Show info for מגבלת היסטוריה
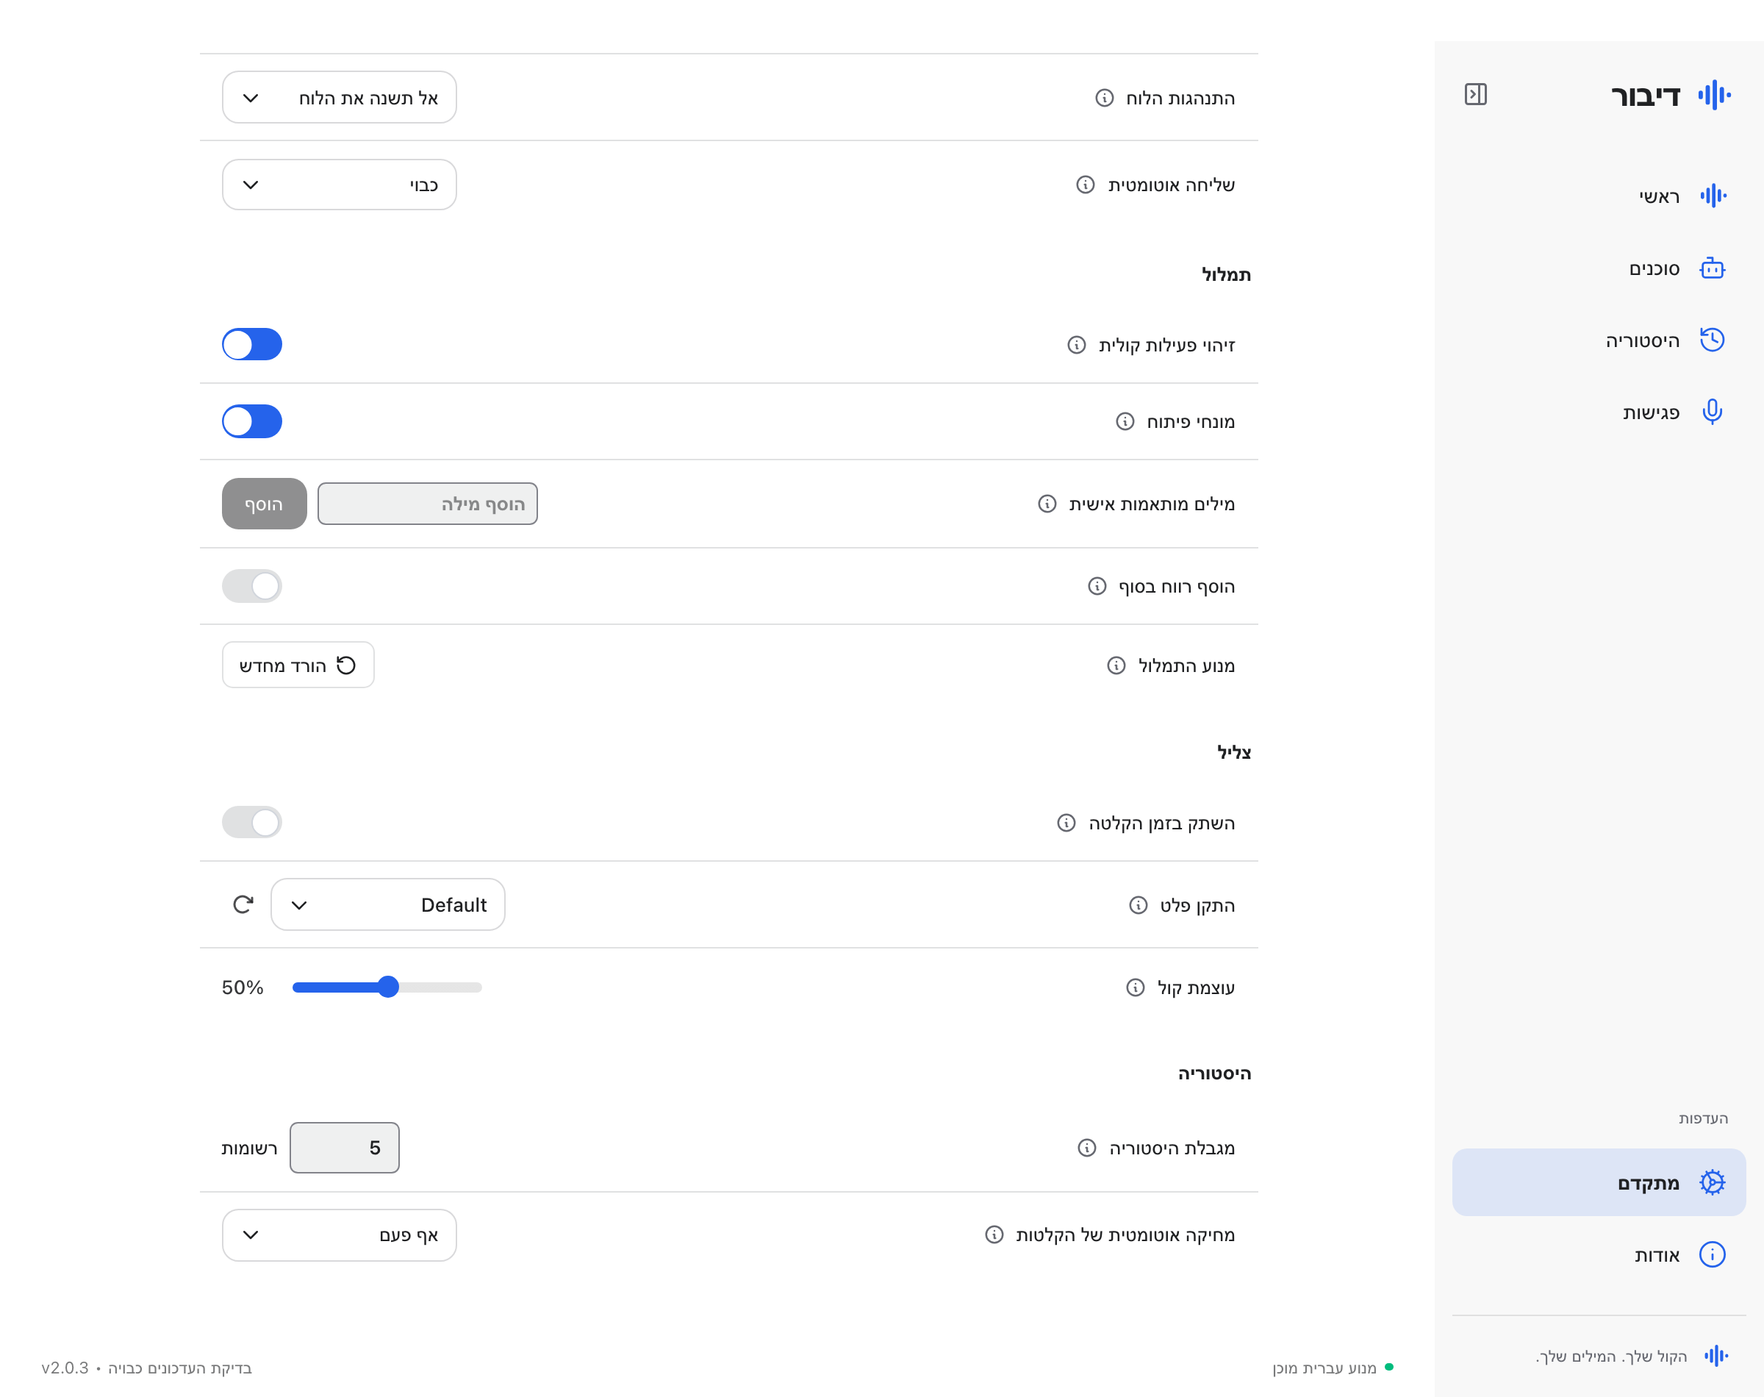The width and height of the screenshot is (1764, 1397). pyautogui.click(x=1086, y=1148)
